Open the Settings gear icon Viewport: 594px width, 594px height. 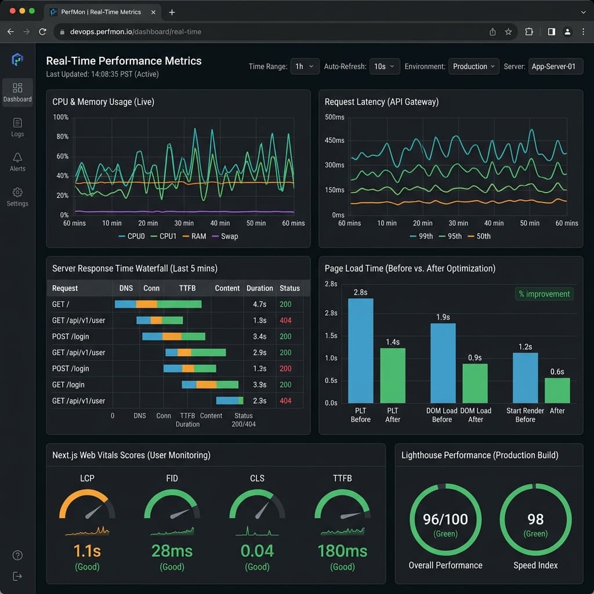coord(17,193)
